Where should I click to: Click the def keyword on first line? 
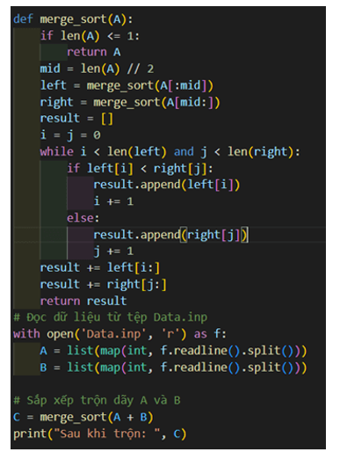tap(23, 19)
